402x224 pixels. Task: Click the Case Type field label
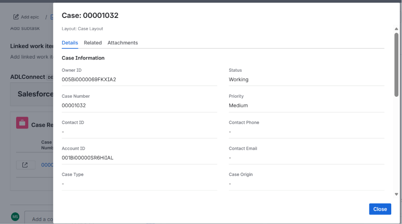[73, 174]
